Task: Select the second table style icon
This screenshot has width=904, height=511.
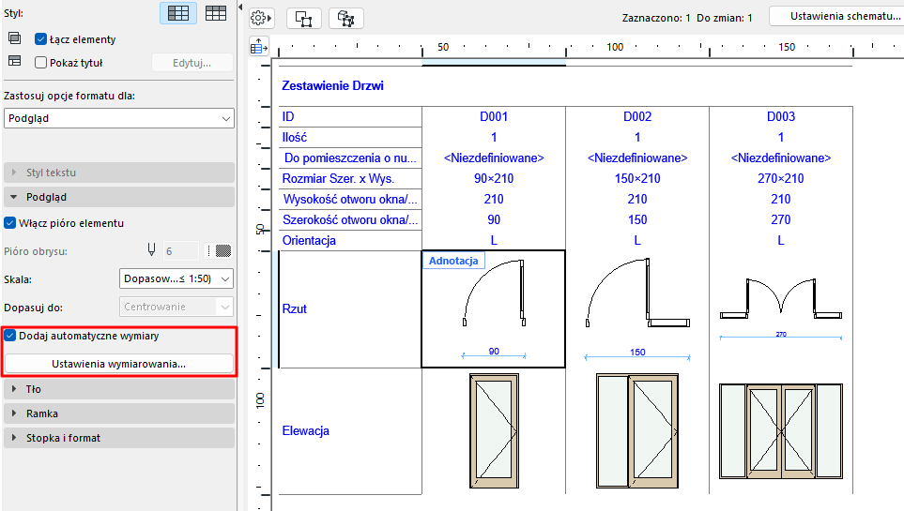Action: point(216,13)
